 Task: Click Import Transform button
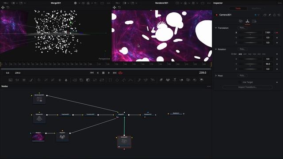[x=248, y=87]
